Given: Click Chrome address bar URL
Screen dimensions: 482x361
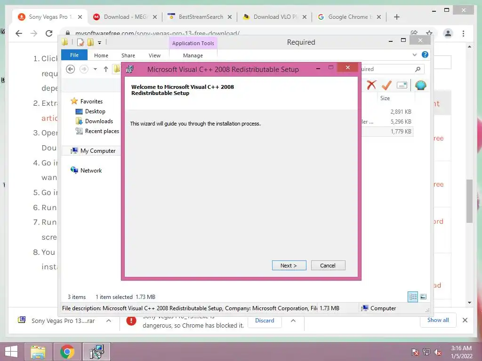Looking at the screenshot, I should (x=157, y=33).
